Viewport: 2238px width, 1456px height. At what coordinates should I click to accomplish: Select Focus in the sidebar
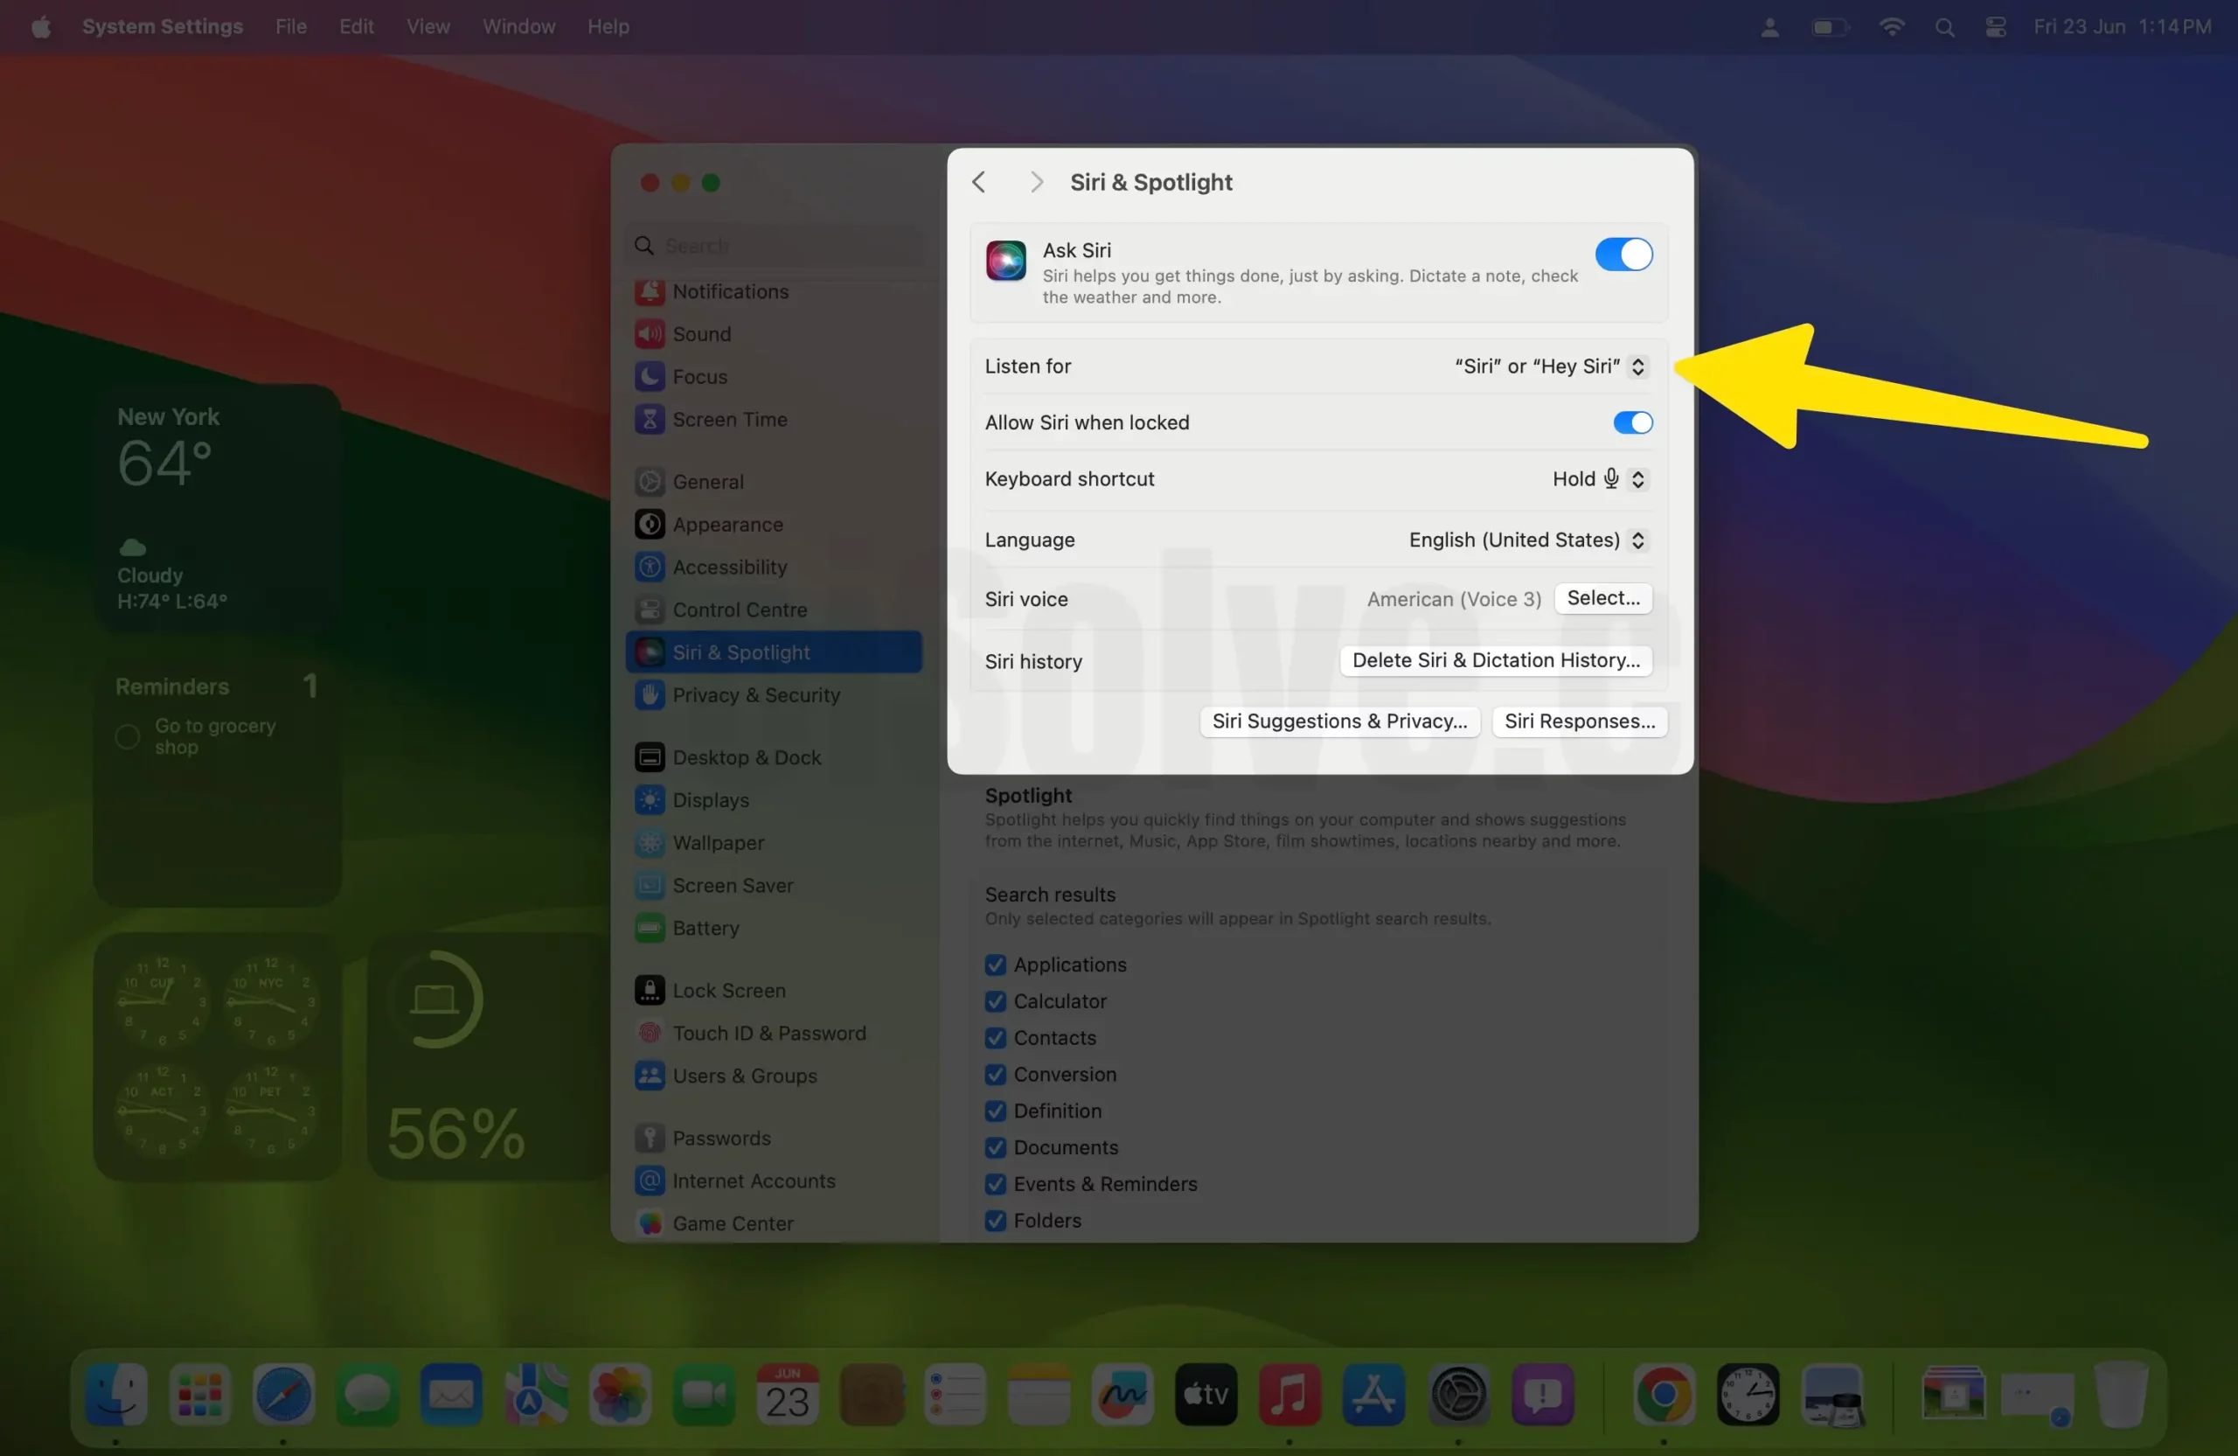pyautogui.click(x=773, y=376)
